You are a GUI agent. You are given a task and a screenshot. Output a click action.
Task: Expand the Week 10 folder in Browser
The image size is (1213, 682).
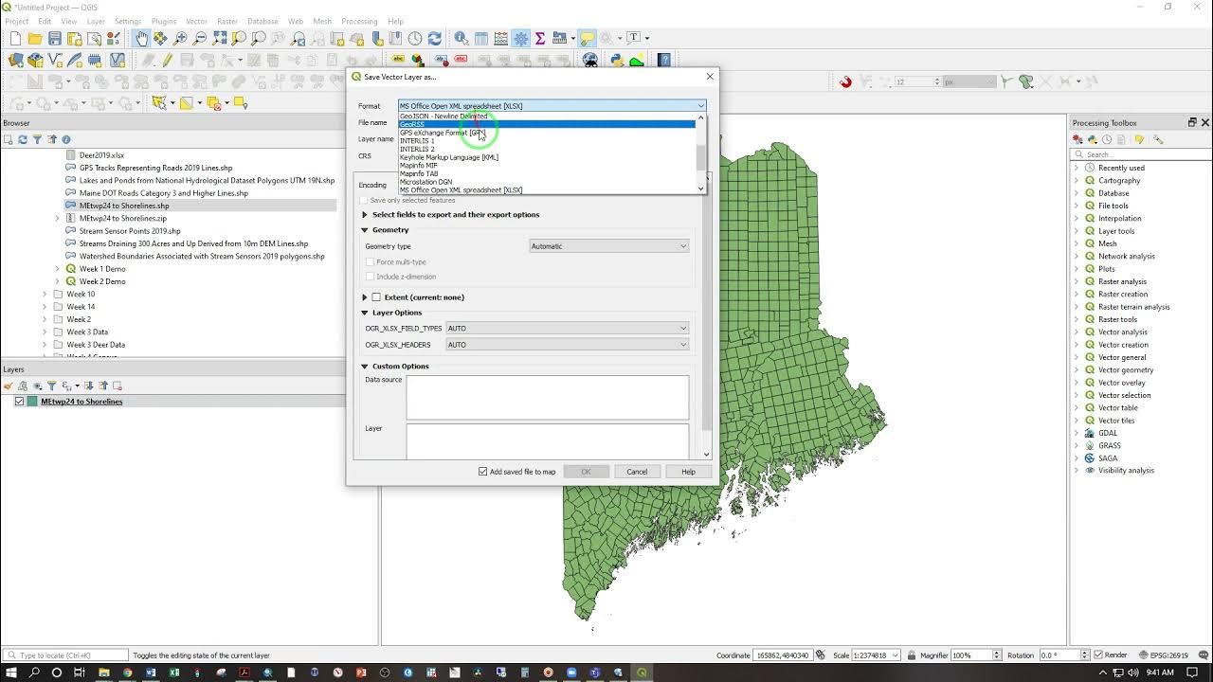pyautogui.click(x=45, y=295)
